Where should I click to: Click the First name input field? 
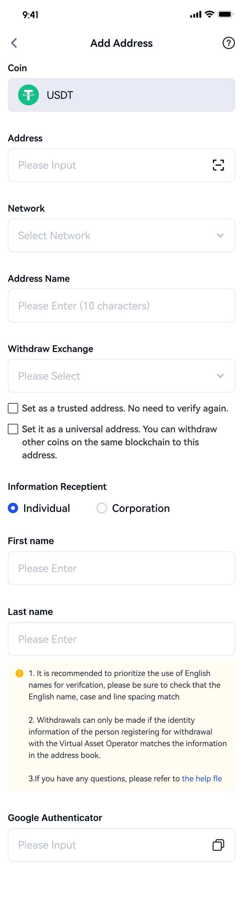[121, 568]
